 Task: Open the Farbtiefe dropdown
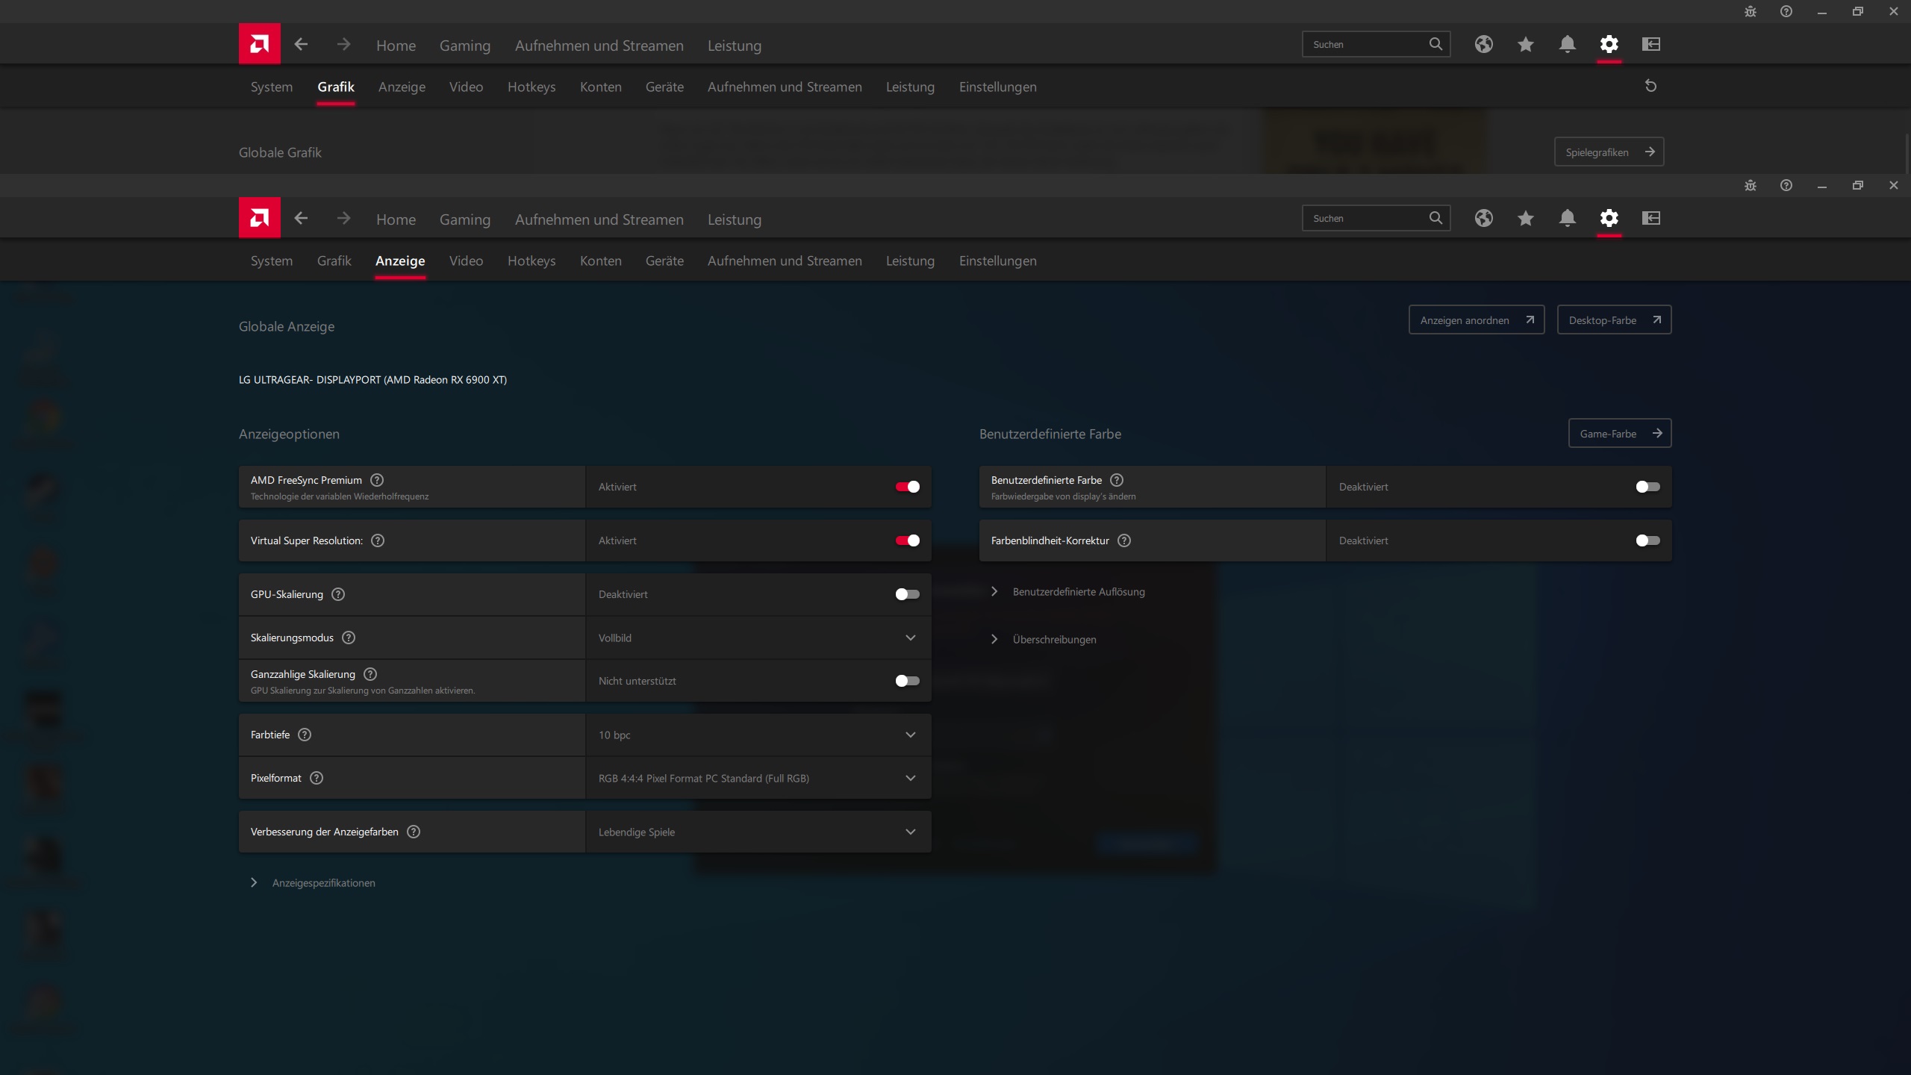[x=758, y=735]
